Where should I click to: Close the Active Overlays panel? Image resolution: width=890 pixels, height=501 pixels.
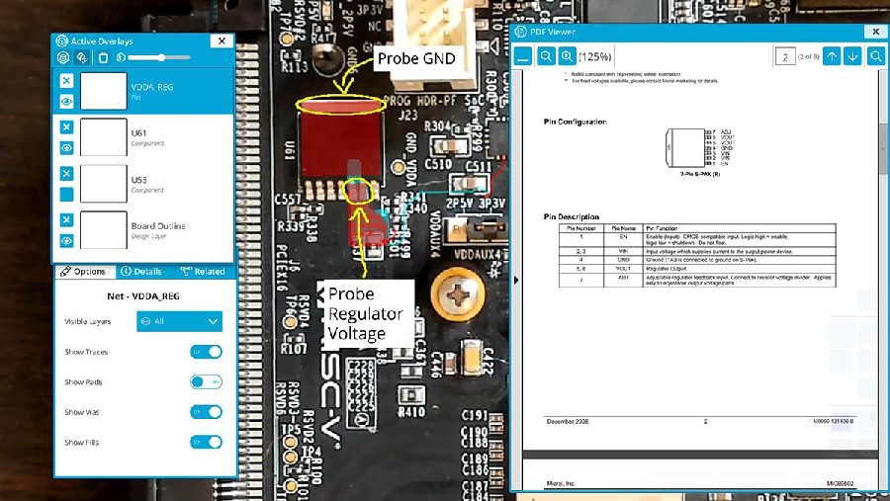click(x=222, y=41)
